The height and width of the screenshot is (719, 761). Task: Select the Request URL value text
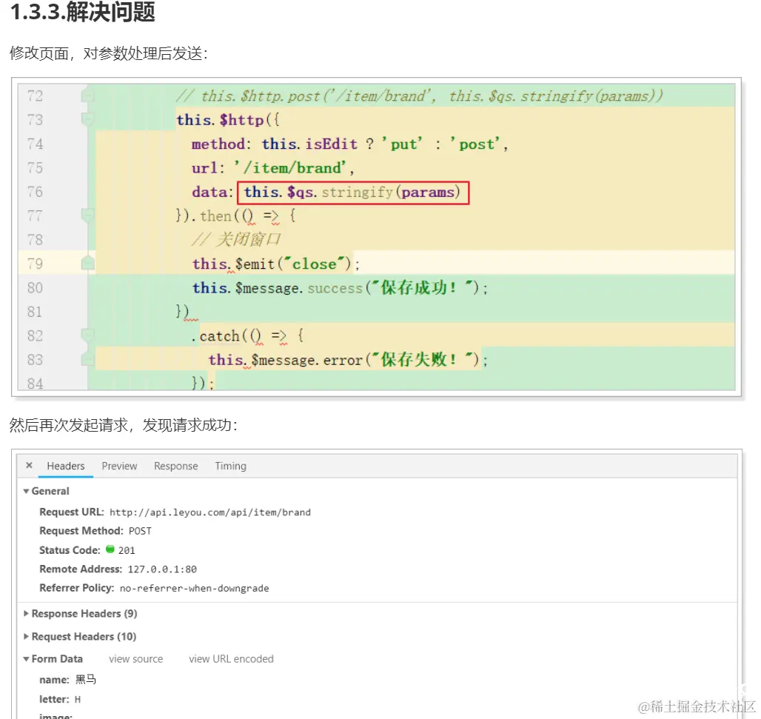pos(210,512)
